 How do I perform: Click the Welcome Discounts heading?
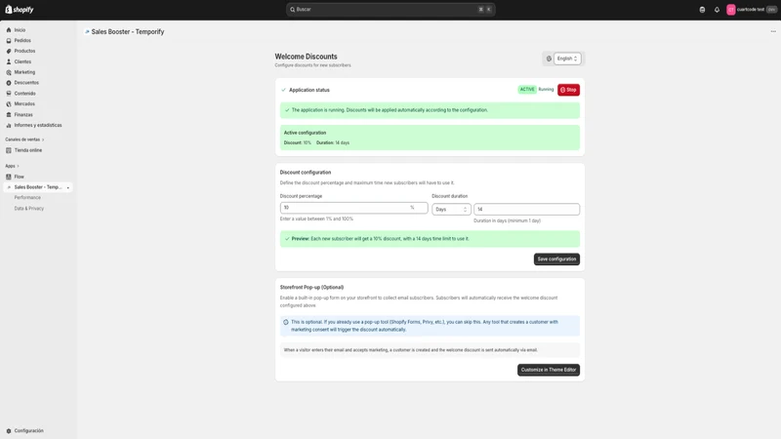click(306, 57)
